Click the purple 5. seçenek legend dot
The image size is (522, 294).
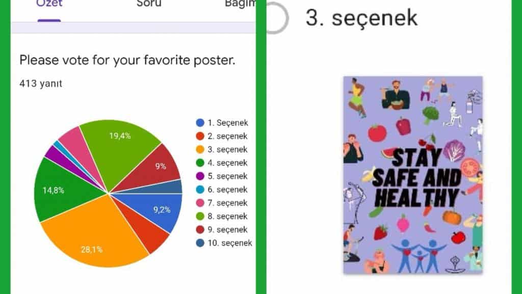click(200, 176)
